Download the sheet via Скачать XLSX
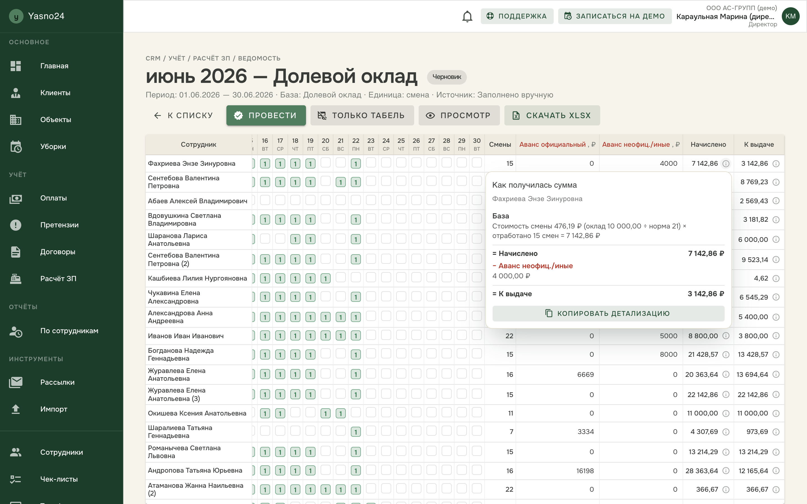 [x=552, y=115]
